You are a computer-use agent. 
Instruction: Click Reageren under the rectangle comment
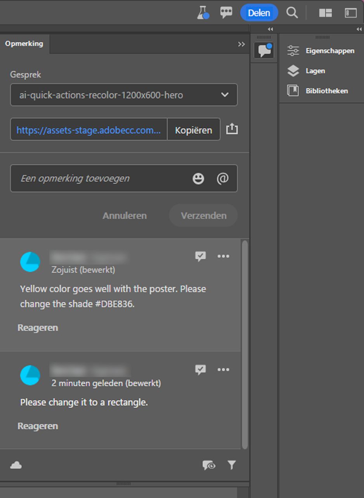(x=38, y=426)
